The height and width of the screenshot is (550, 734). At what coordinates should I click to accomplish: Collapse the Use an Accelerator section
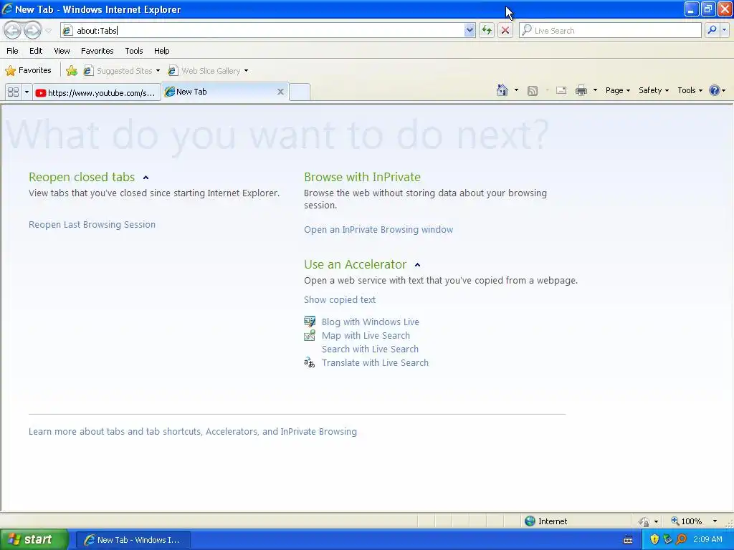(418, 265)
